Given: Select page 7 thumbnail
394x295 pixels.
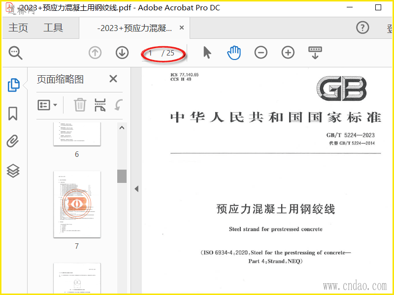Looking at the screenshot, I should [x=77, y=205].
